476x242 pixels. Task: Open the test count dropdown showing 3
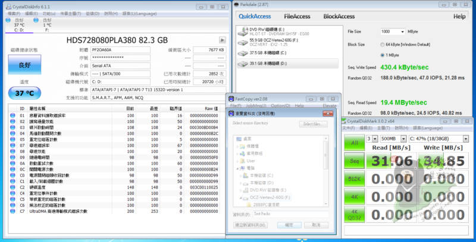pos(375,139)
